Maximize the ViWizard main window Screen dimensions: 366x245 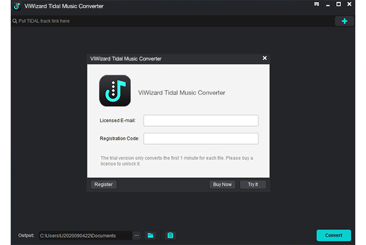[338, 4]
